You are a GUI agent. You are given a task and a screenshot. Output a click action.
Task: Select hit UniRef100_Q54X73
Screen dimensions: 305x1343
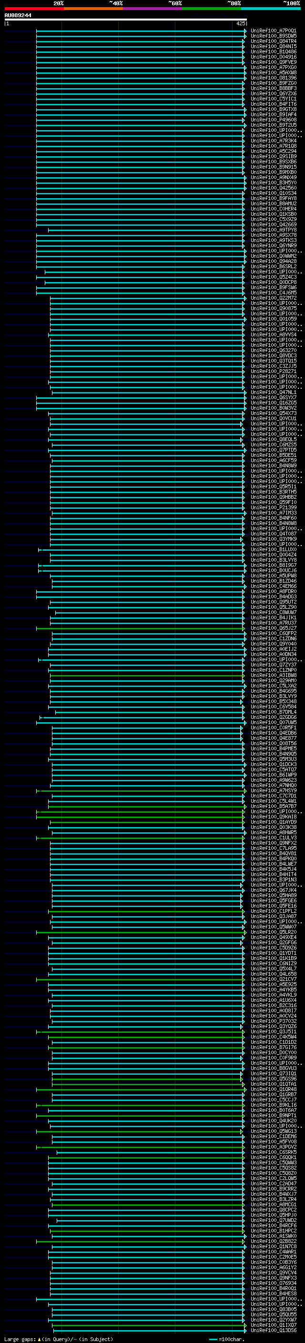point(273,414)
